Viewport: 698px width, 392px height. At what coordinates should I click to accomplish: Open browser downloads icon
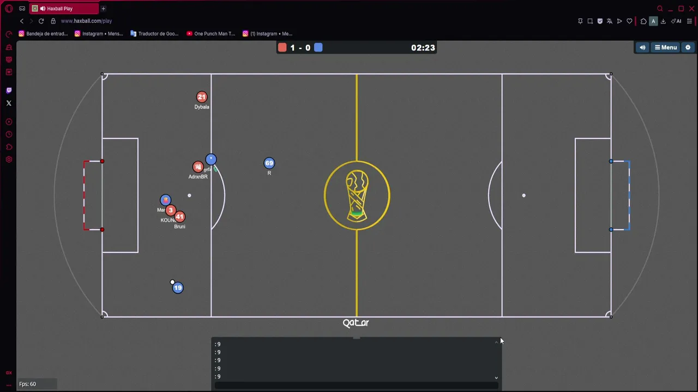(663, 21)
